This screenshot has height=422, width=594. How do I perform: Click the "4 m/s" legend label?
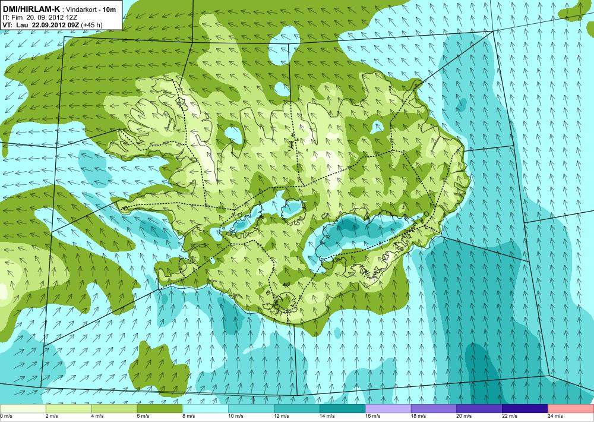tap(97, 416)
